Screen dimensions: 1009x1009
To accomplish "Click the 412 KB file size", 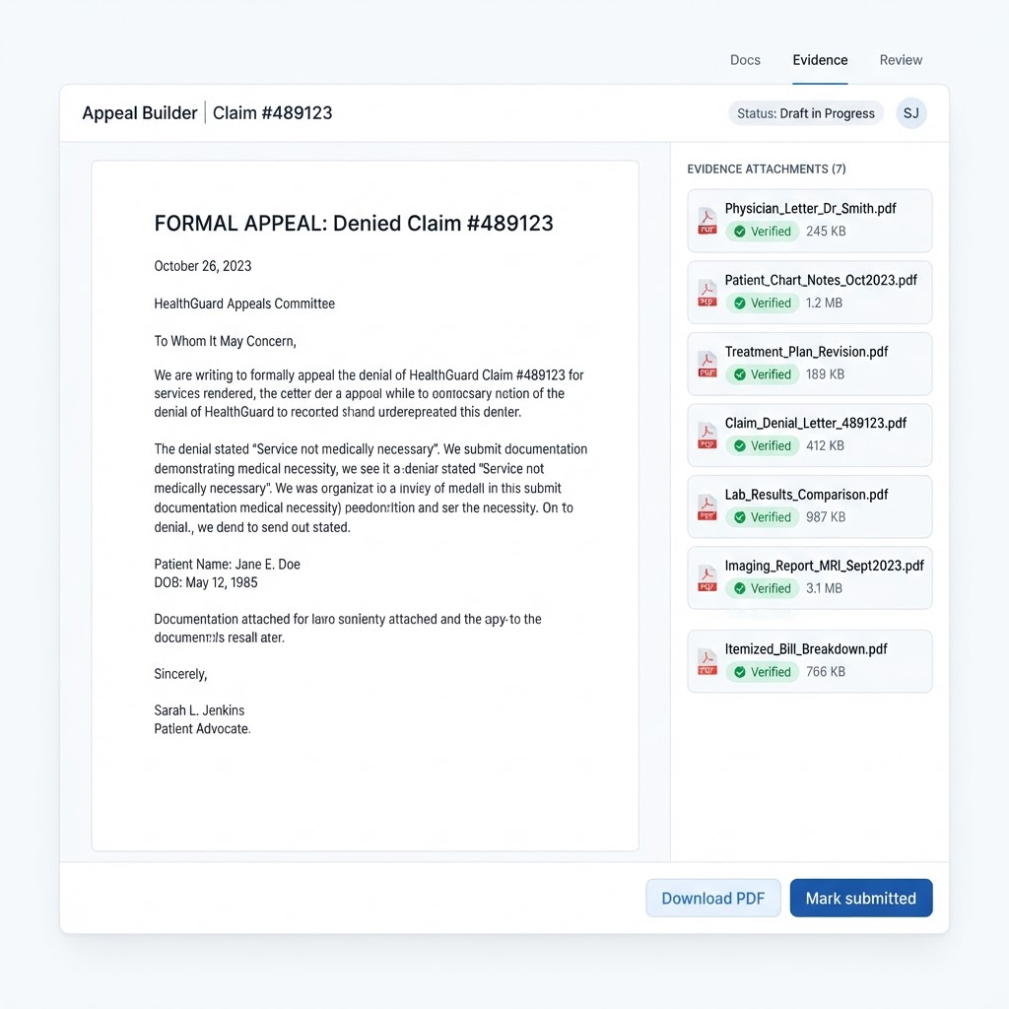I will coord(825,445).
